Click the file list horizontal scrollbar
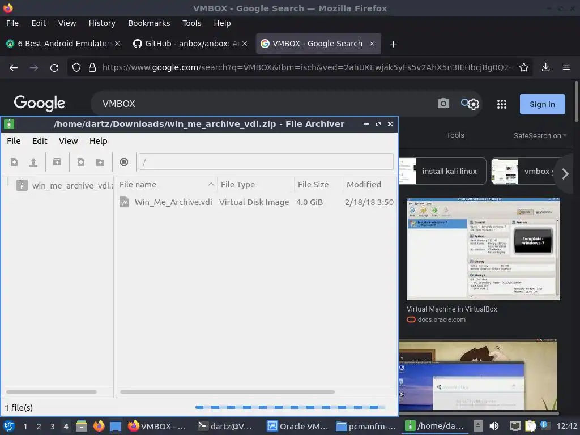 pos(228,392)
